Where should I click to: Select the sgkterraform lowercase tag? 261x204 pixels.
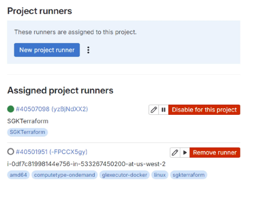(188, 175)
